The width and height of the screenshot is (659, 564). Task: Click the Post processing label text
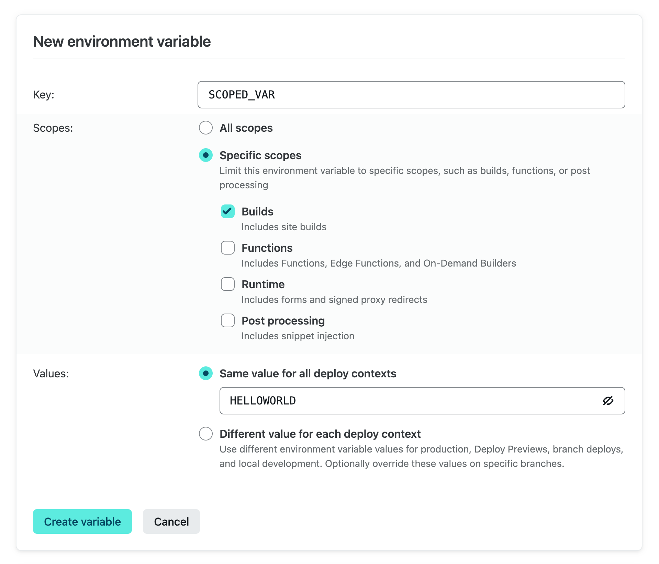coord(283,321)
